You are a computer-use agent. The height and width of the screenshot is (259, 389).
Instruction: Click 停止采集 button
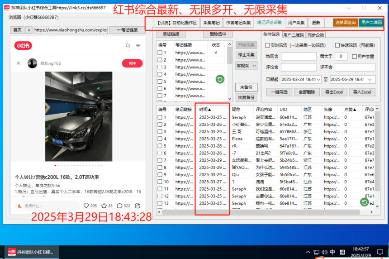(x=246, y=55)
